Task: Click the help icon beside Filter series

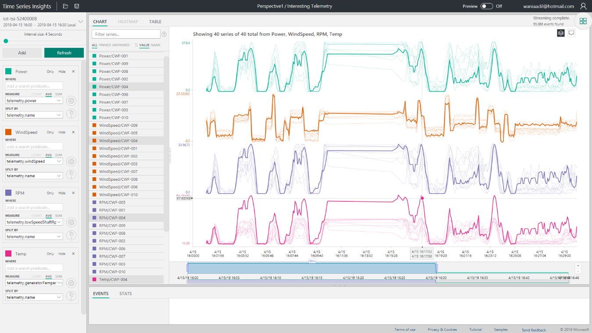Action: pyautogui.click(x=164, y=34)
